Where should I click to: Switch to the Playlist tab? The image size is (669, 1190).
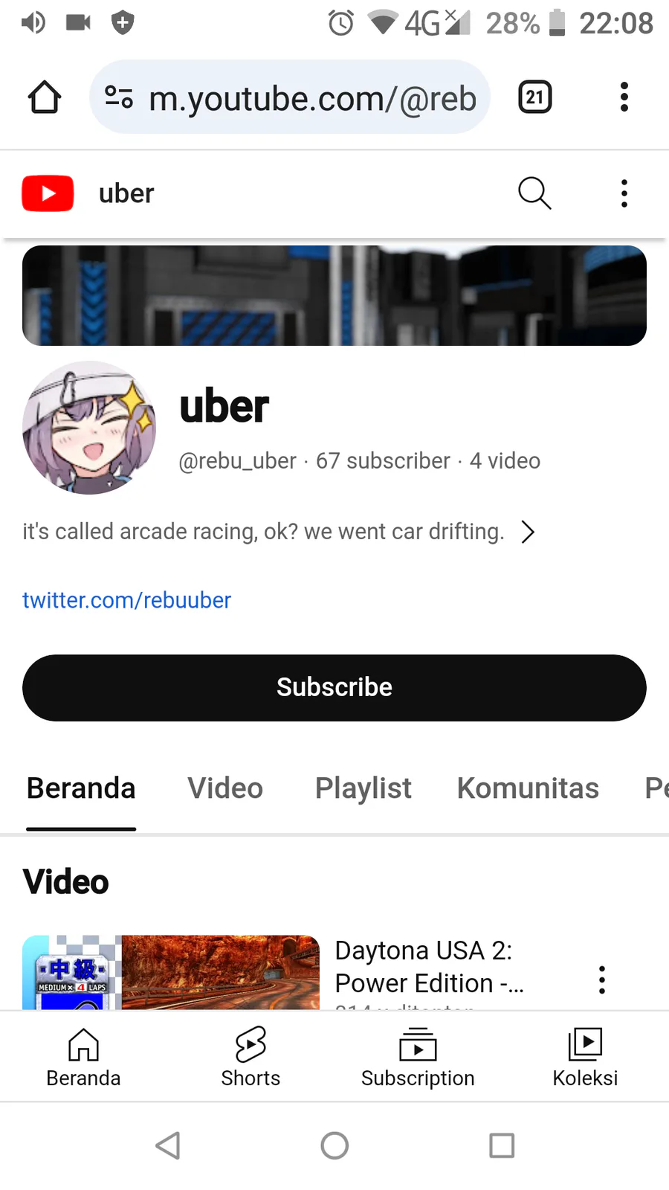(363, 788)
